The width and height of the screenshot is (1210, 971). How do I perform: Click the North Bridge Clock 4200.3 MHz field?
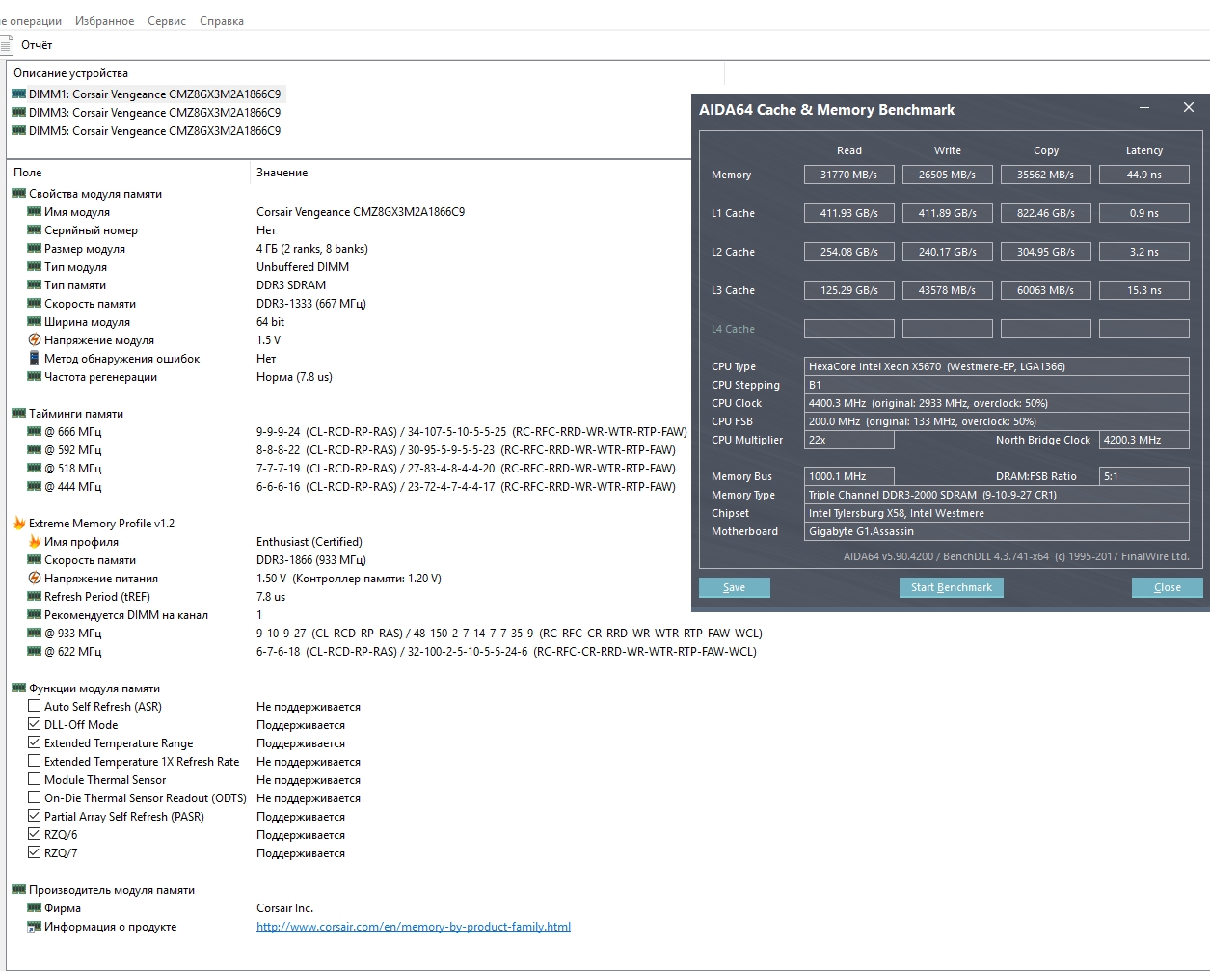tap(1143, 440)
